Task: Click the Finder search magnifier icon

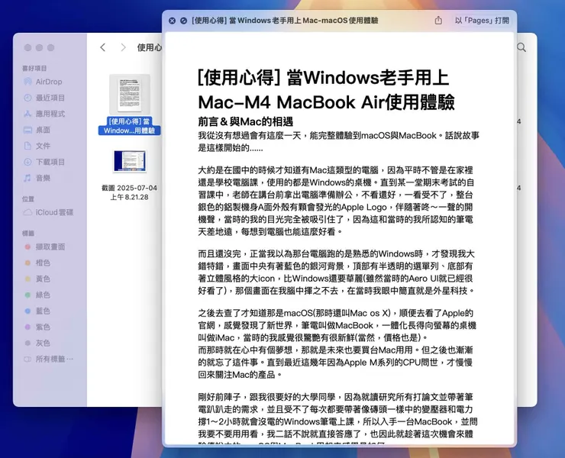Action: point(521,47)
